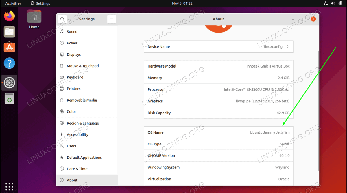Select the Printers icon in sidebar
This screenshot has width=347, height=193.
(62, 89)
